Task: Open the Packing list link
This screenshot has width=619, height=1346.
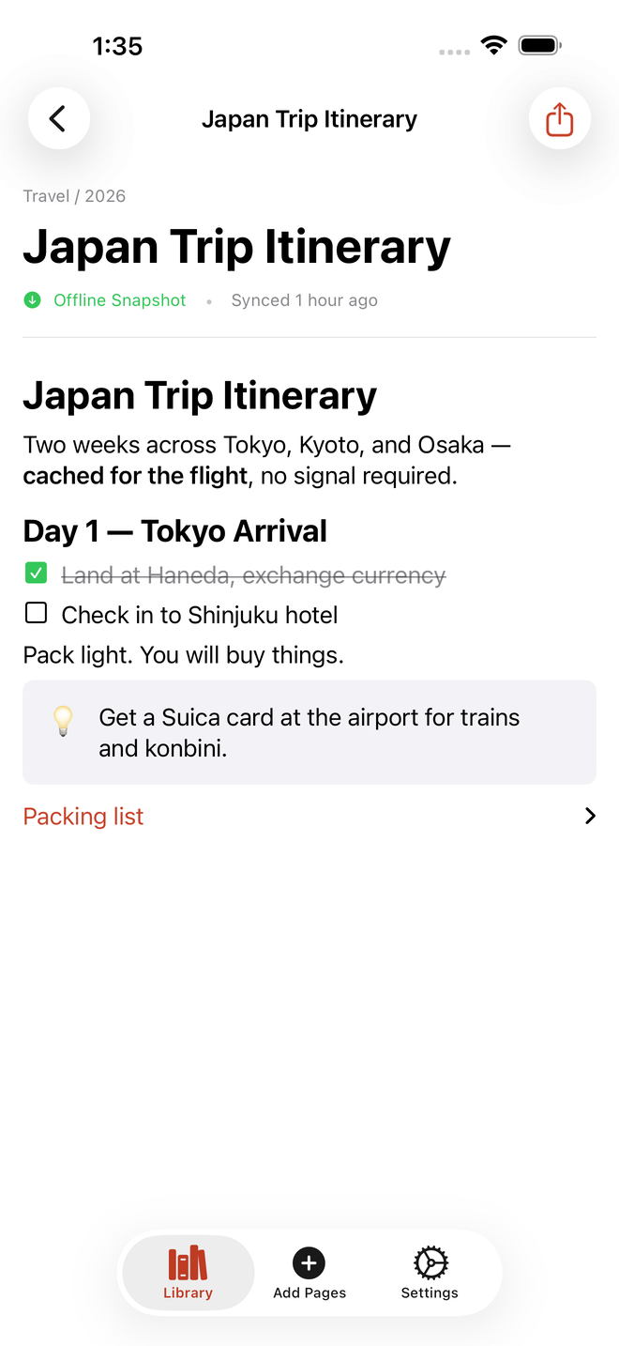Action: point(83,817)
